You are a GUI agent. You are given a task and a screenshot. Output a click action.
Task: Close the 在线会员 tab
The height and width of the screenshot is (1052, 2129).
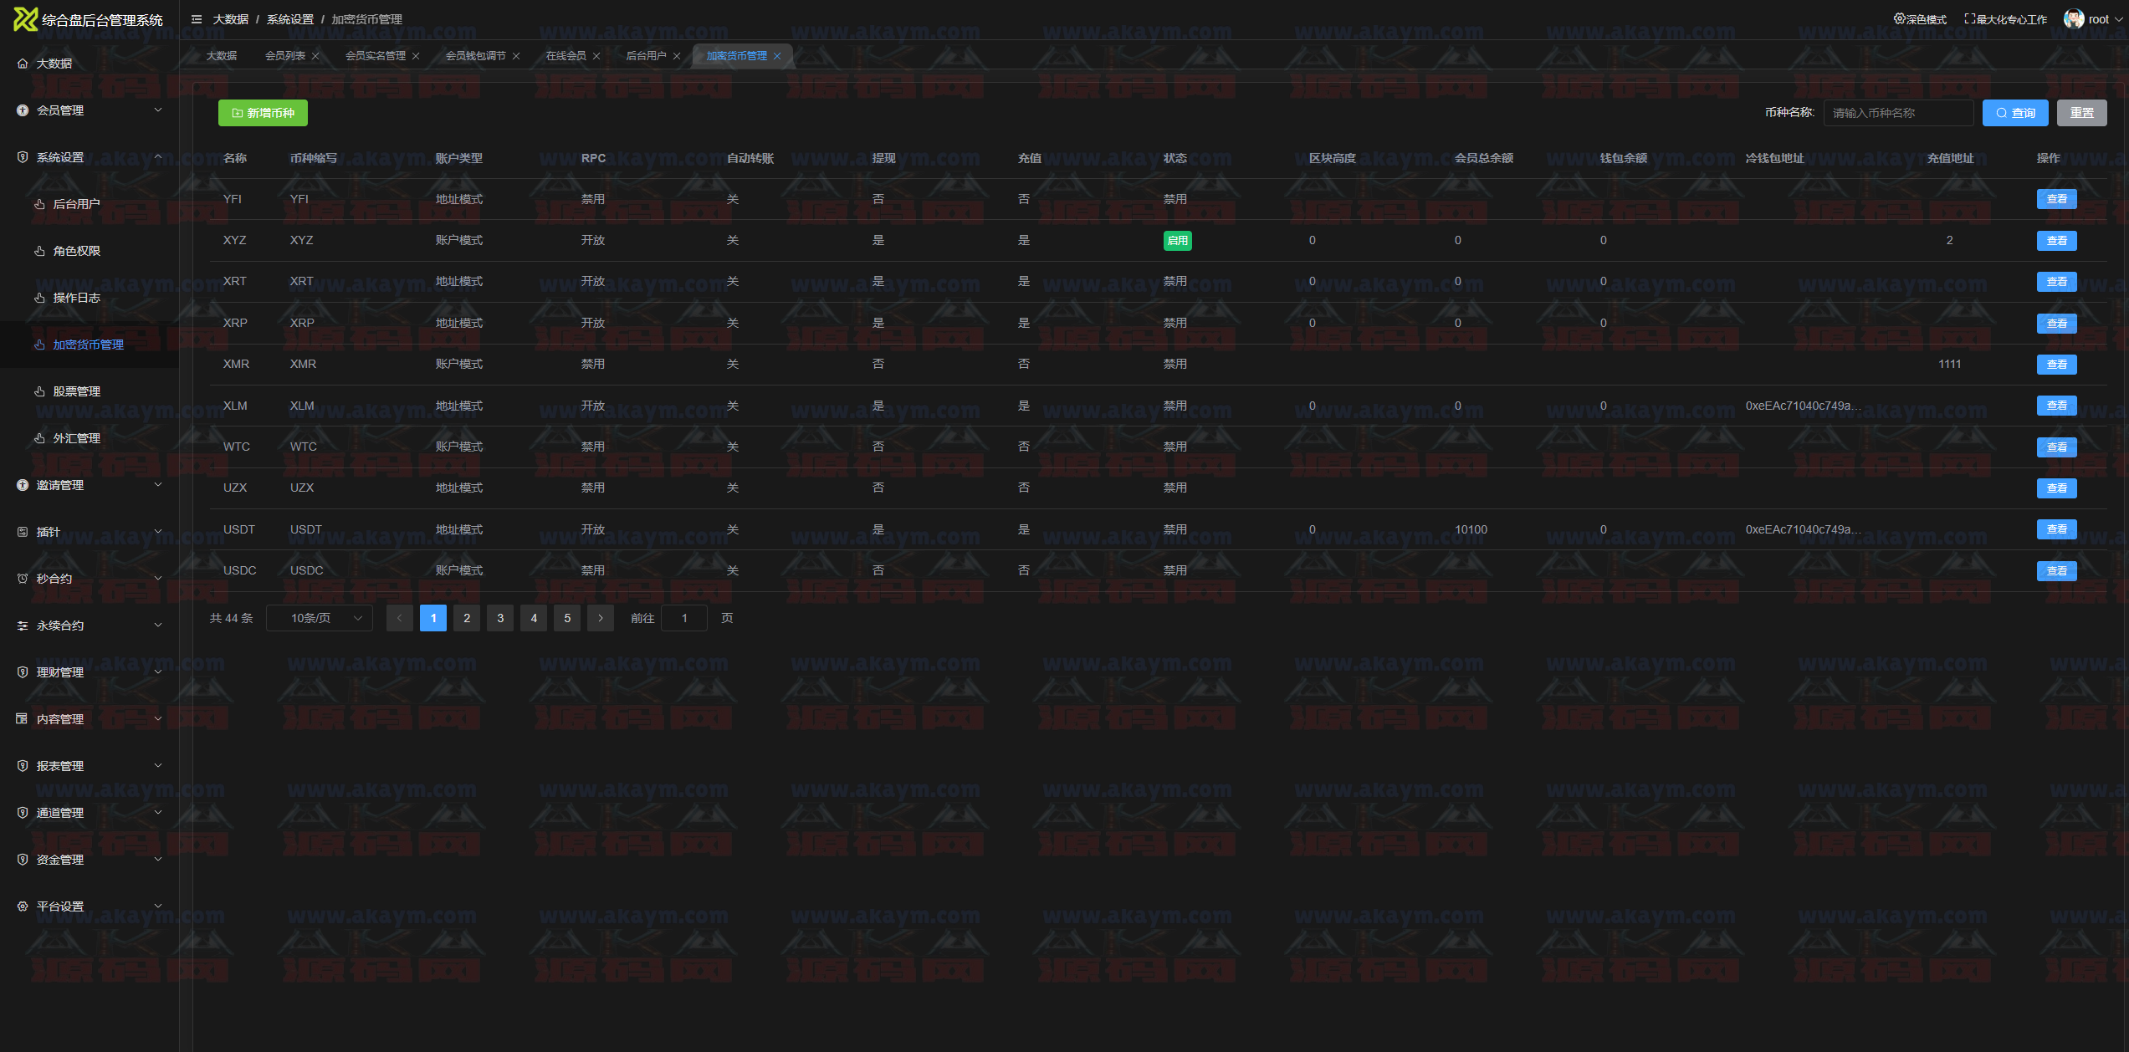596,56
